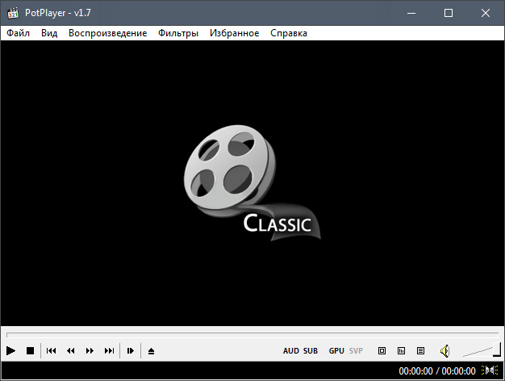Open the Фильтры menu
Viewport: 505px width, 381px height.
pos(178,33)
